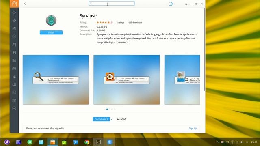This screenshot has height=146, width=260.
Task: Open the presentation office category in sidebar
Action: [14, 76]
